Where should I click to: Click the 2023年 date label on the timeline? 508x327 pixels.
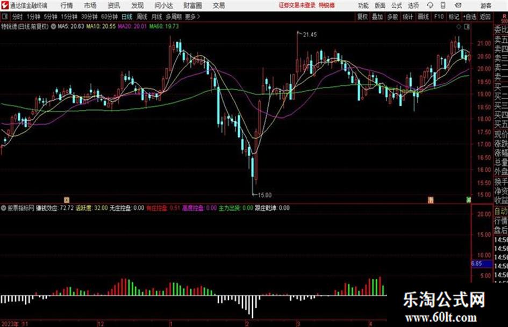(x=10, y=324)
